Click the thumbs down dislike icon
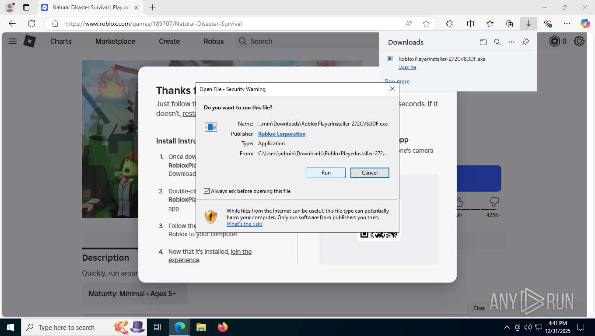 [x=494, y=202]
